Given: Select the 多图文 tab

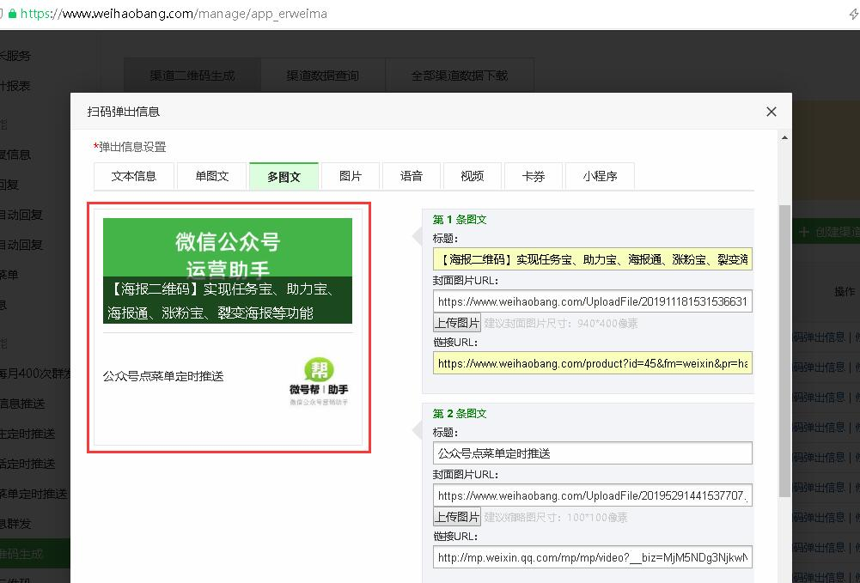Looking at the screenshot, I should pos(284,176).
